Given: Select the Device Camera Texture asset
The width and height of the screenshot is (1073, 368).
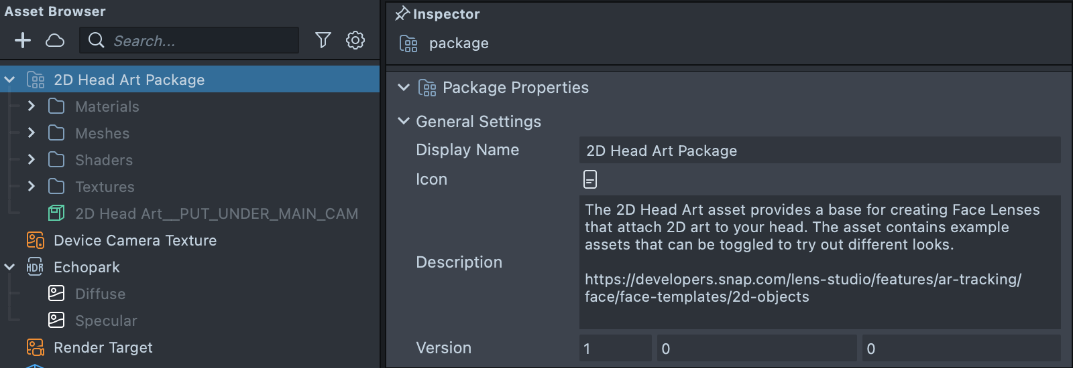Looking at the screenshot, I should (135, 240).
